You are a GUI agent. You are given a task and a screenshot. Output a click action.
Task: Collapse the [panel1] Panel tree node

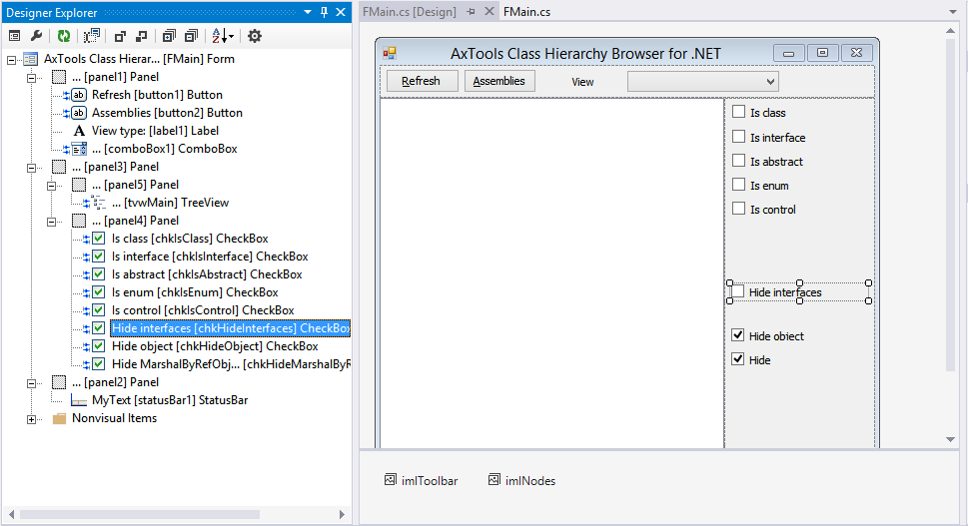[x=32, y=78]
